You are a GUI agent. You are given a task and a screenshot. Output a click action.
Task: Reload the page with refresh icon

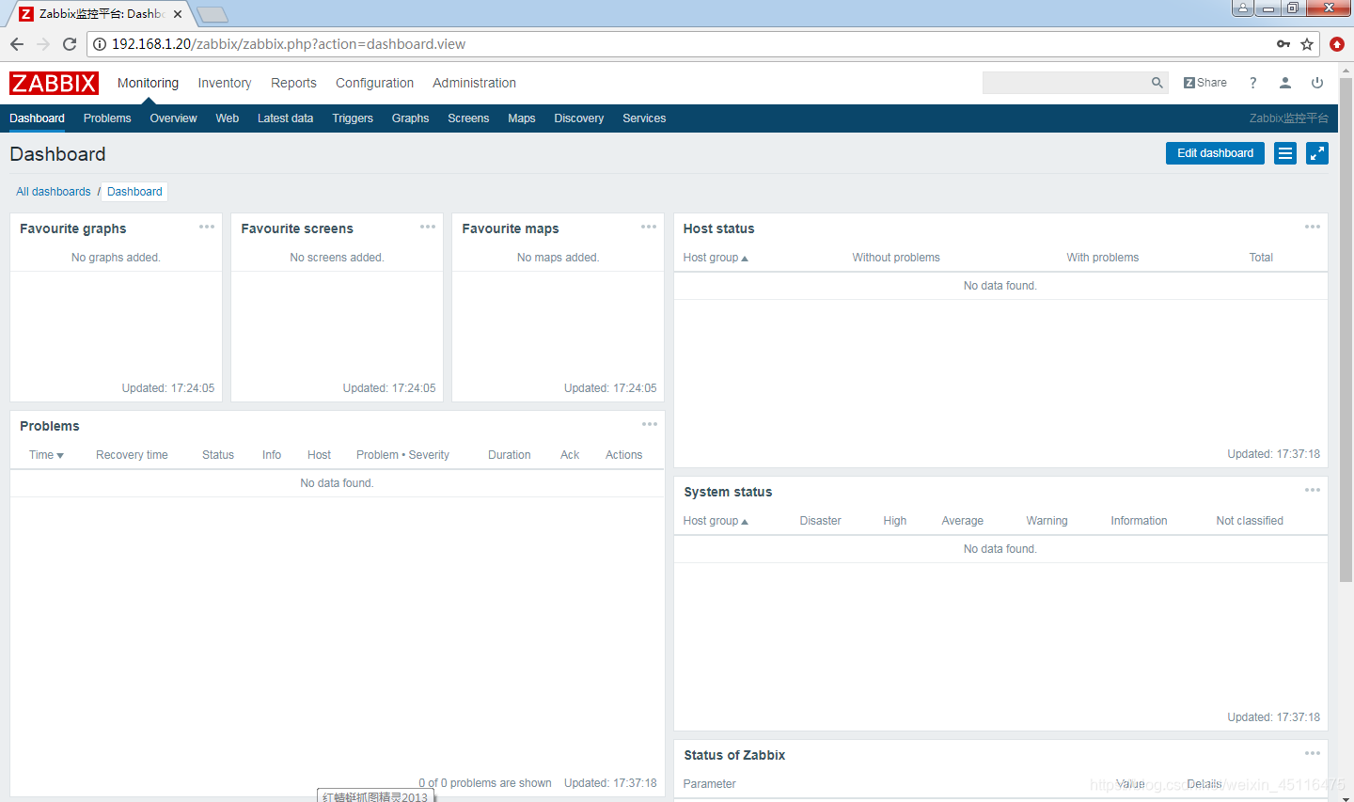tap(70, 44)
